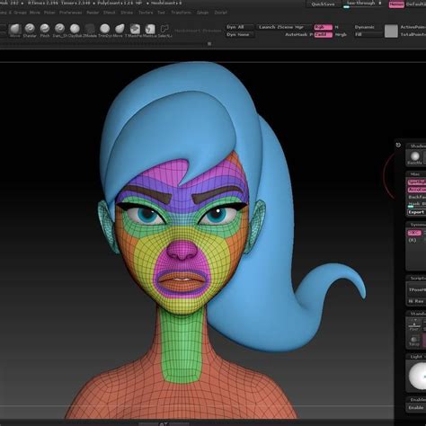
Task: Toggle the pink Menus button
Action: 396,4
